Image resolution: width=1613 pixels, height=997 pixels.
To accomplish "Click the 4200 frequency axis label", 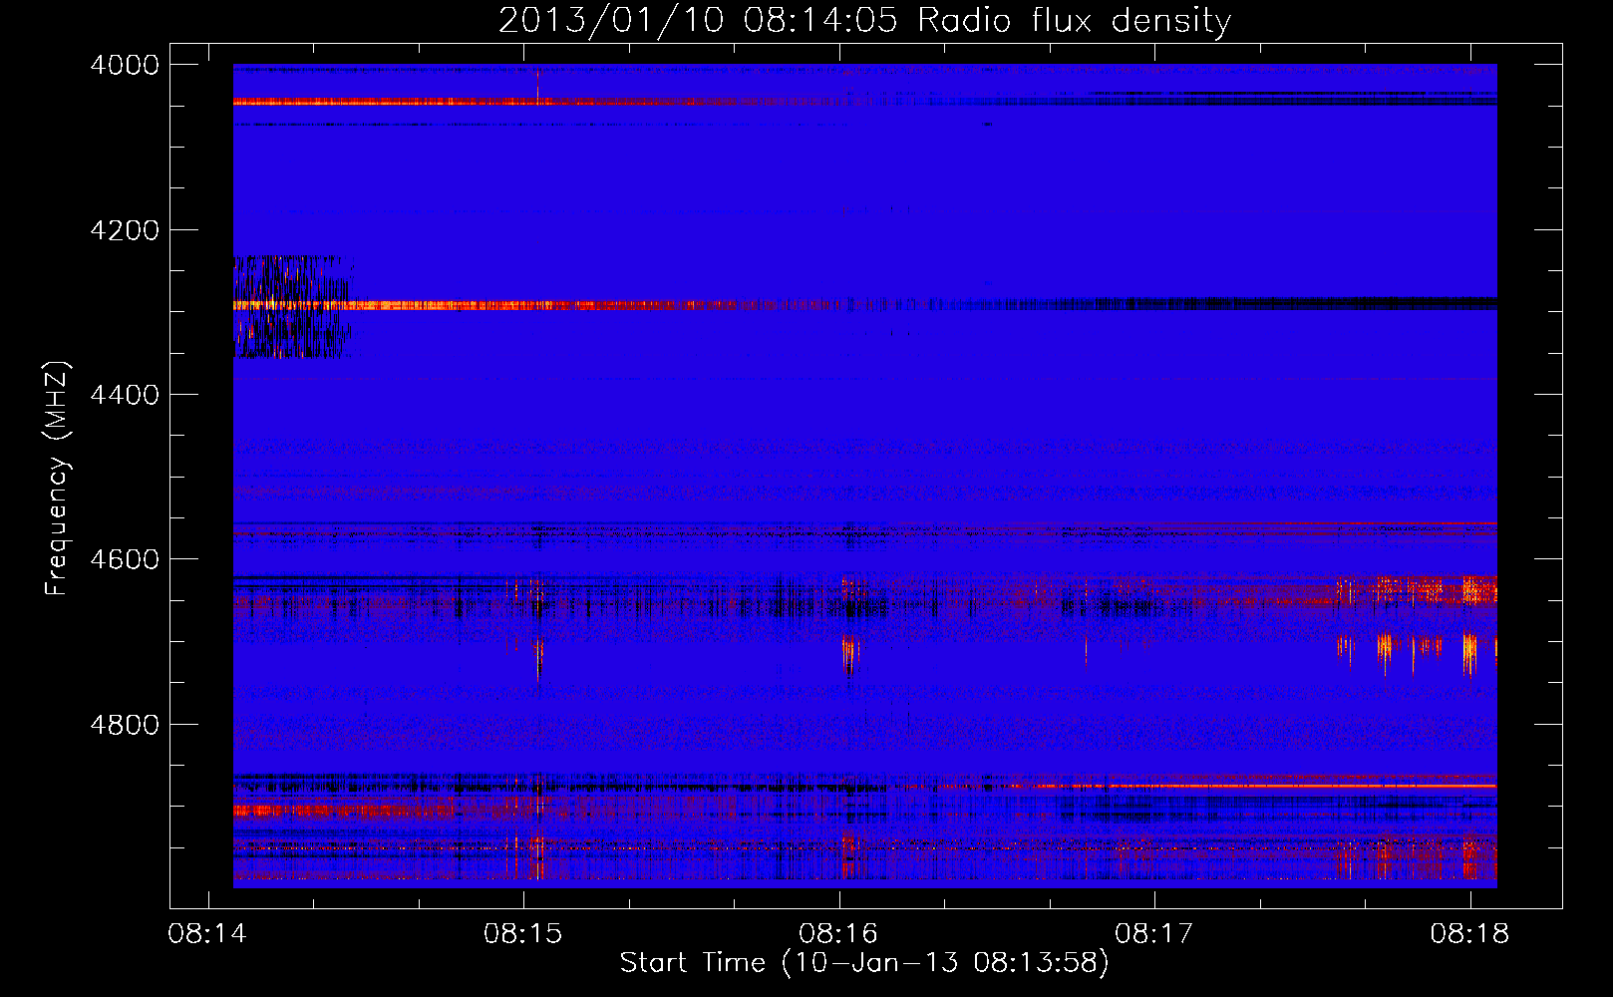I will (125, 230).
